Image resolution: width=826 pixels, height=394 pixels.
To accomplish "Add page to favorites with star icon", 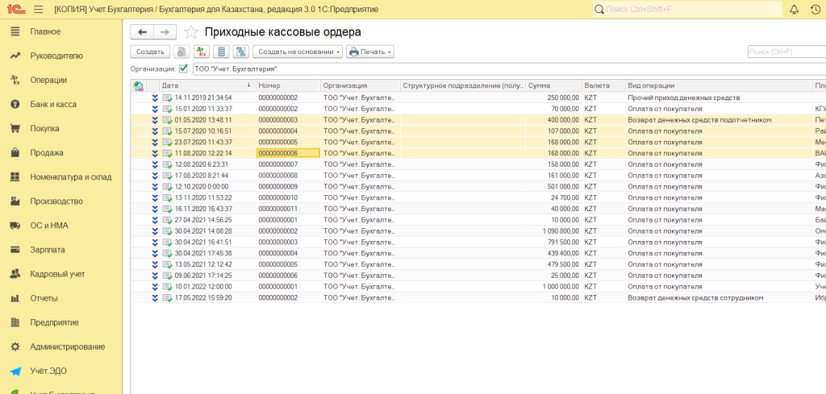I will (191, 32).
